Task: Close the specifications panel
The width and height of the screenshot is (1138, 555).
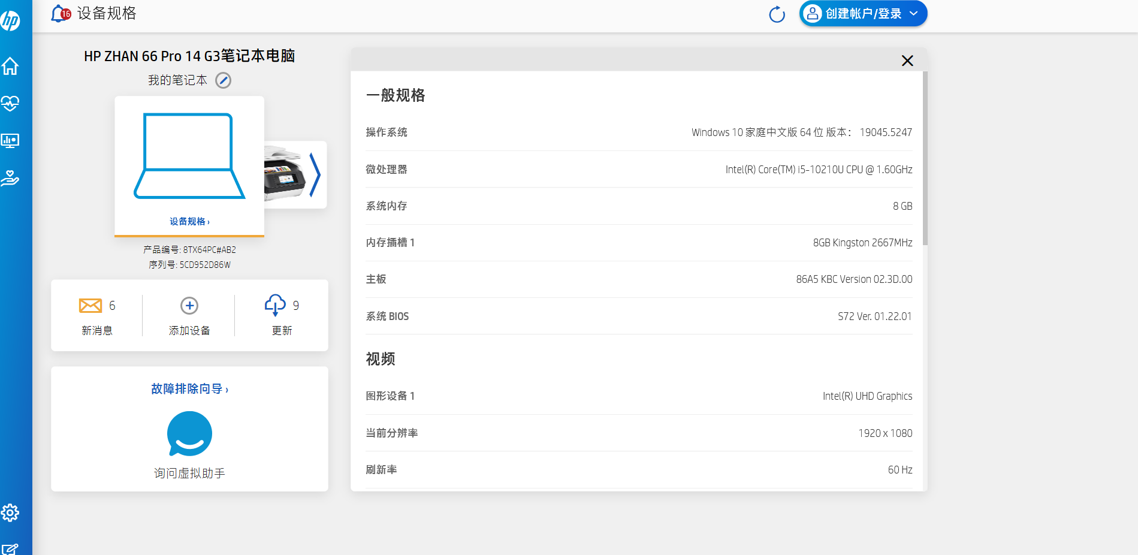Action: [x=907, y=61]
